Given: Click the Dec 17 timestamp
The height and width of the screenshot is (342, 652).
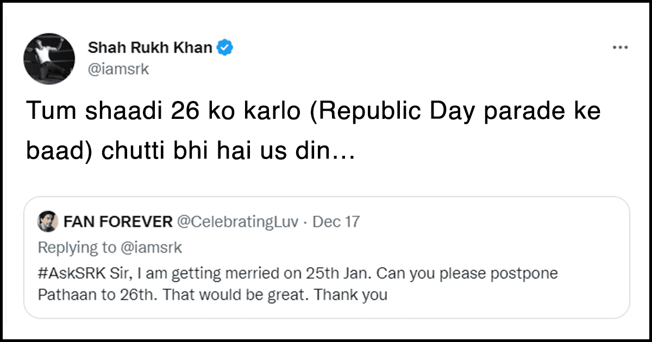Looking at the screenshot, I should (337, 221).
